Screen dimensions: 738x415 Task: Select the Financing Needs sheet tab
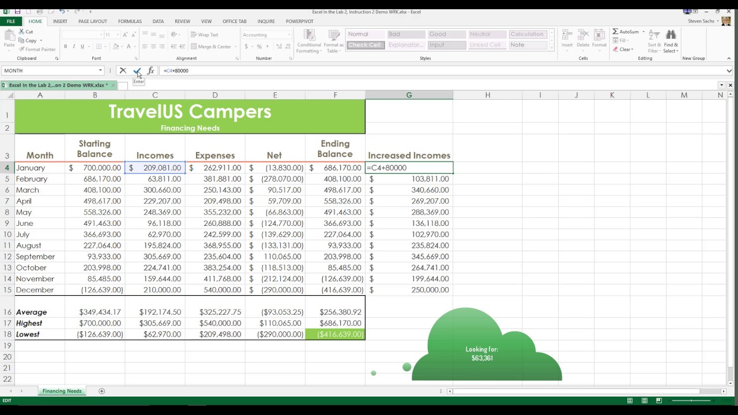[62, 391]
